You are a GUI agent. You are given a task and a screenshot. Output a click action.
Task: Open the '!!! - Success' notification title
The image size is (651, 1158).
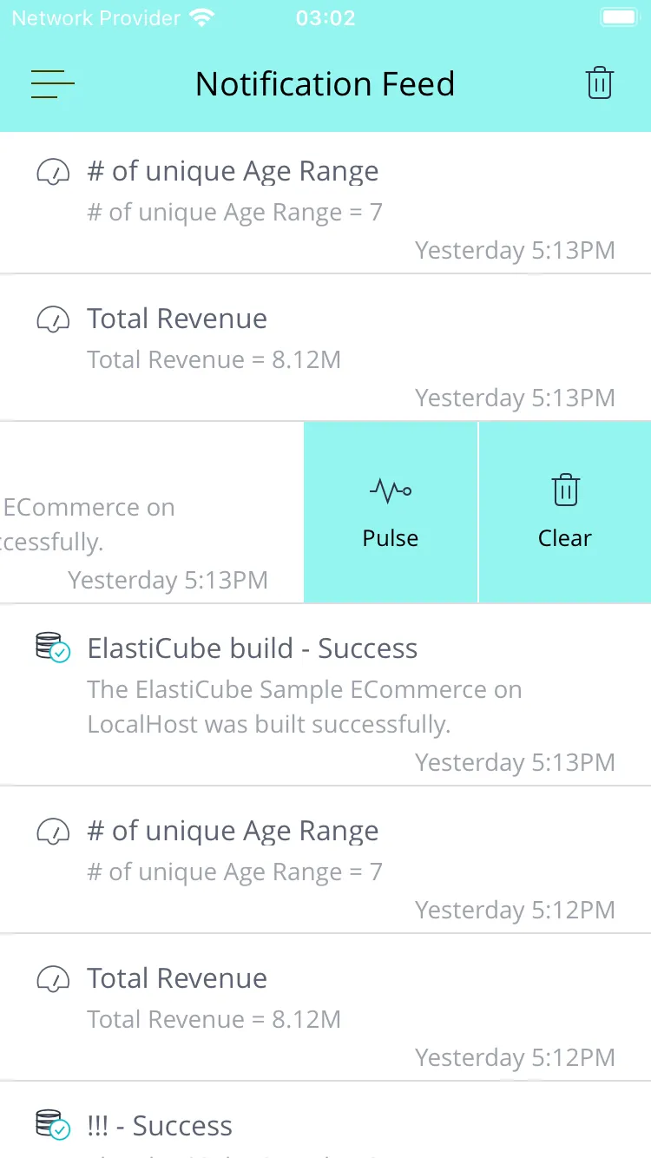(160, 1126)
